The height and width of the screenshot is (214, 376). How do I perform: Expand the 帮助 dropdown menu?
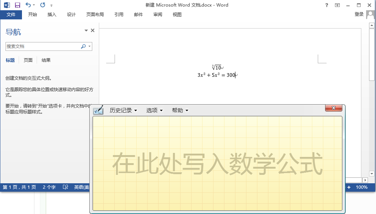click(180, 110)
